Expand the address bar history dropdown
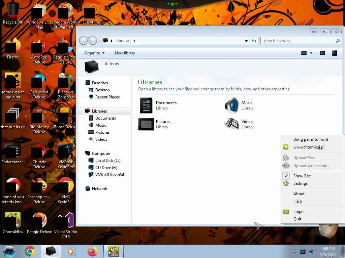 click(x=246, y=41)
